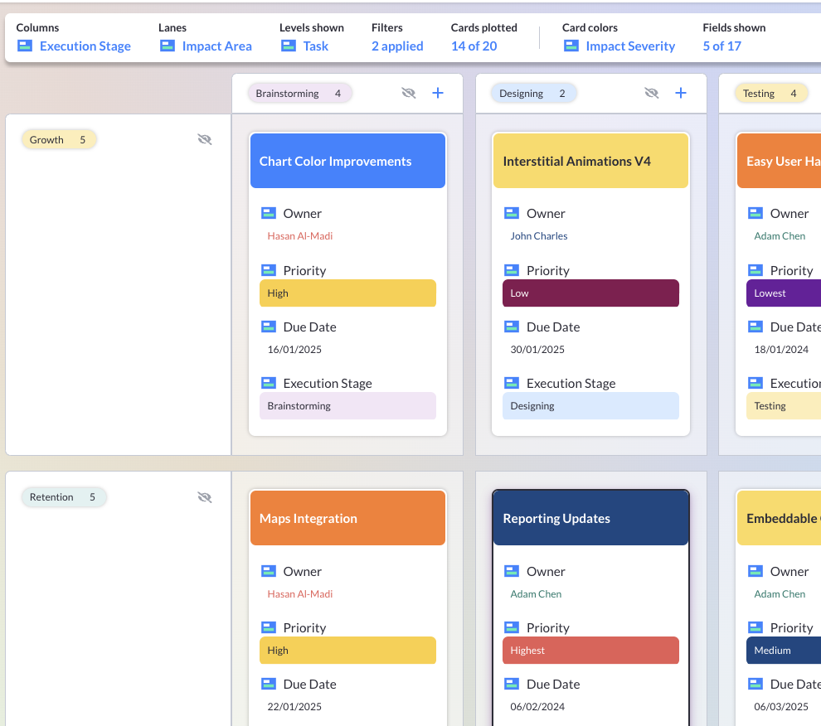Add a card to the Designing column
821x726 pixels.
click(x=681, y=93)
